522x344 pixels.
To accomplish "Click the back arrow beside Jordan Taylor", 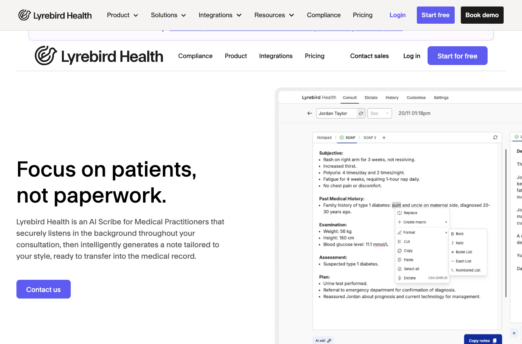I will (x=310, y=114).
